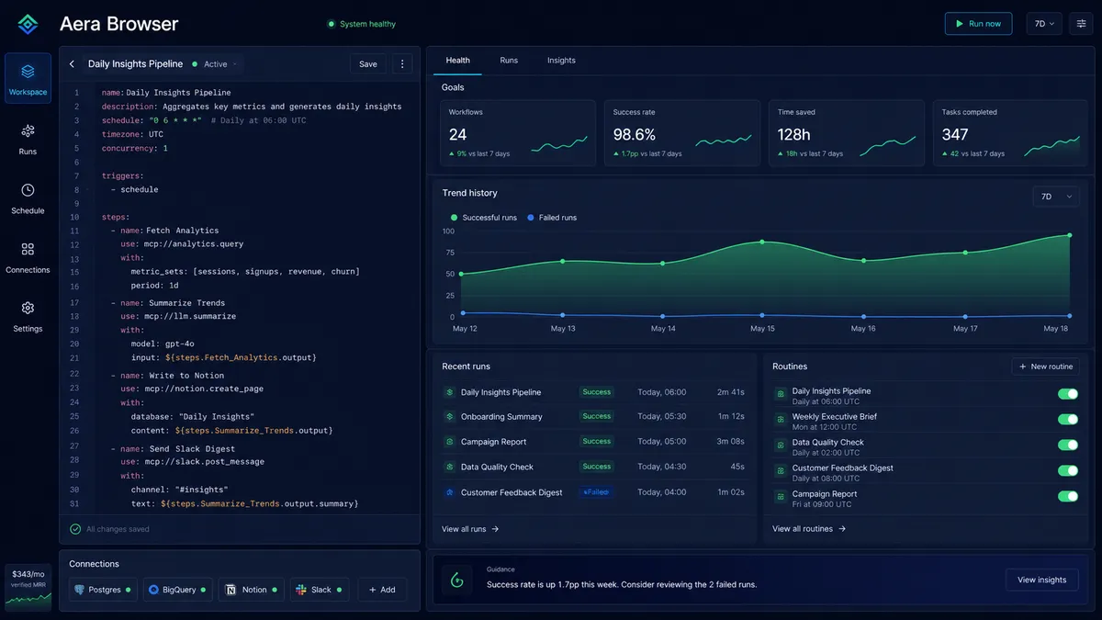Expand the Active status dropdown
1102x620 pixels.
click(214, 64)
